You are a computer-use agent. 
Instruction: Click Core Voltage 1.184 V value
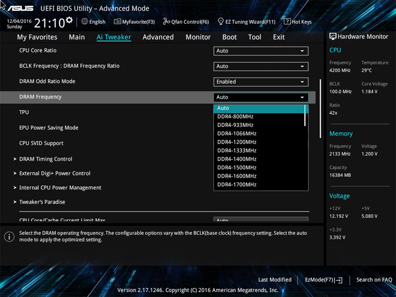point(369,92)
